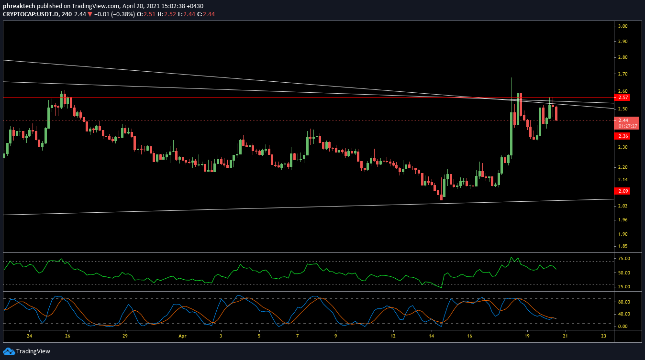Screen dimensions: 645x360
Task: Click date 14 on the time axis
Action: click(432, 336)
